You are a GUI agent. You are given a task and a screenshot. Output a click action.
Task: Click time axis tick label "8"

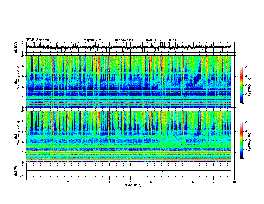click(x=193, y=182)
